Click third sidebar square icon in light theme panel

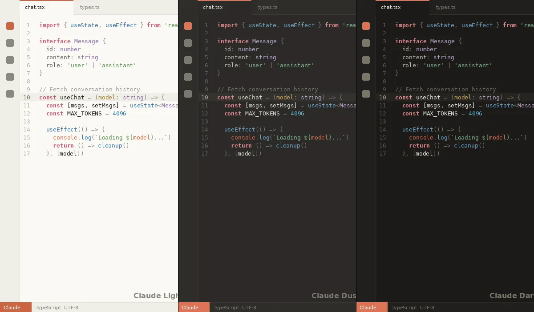(10, 60)
